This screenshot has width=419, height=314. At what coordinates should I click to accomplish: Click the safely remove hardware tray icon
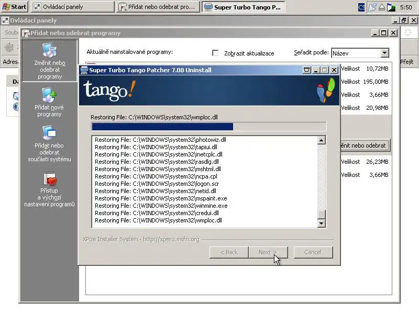click(382, 7)
